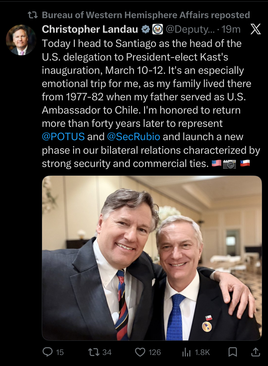The width and height of the screenshot is (268, 366).
Task: Click the X logo at top right
Action: (255, 29)
